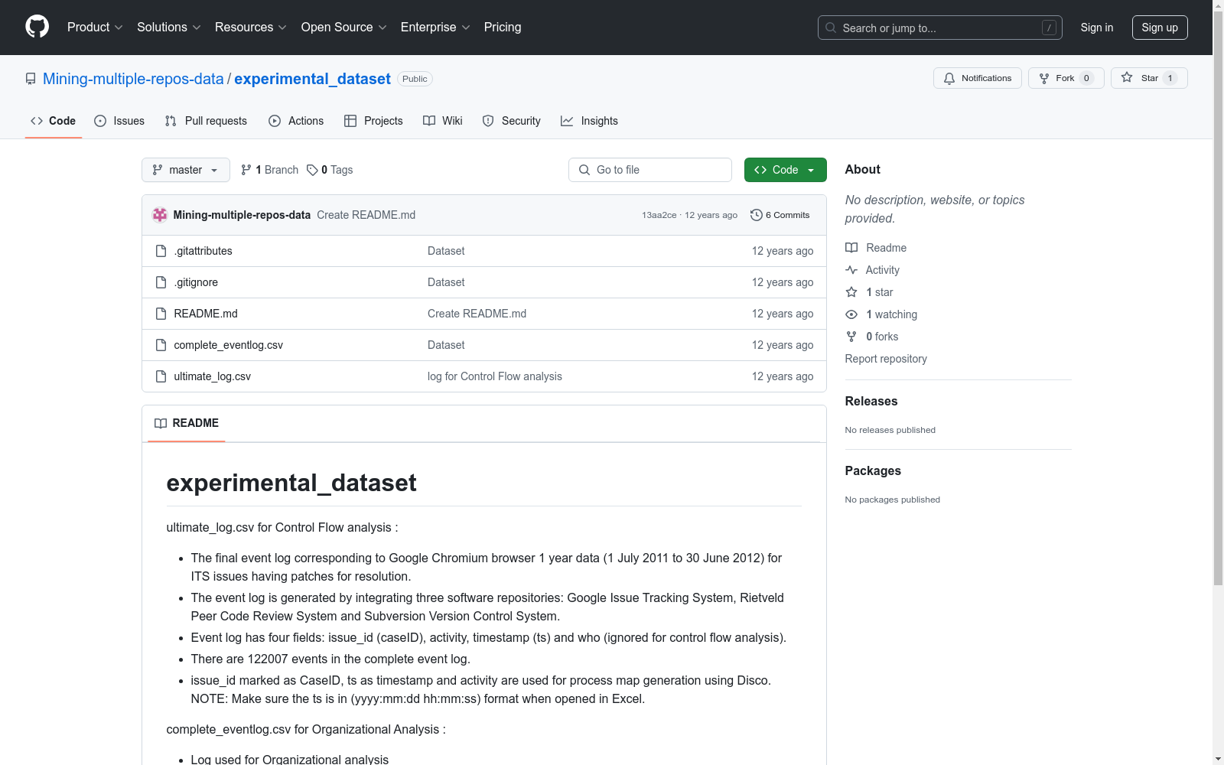Expand the Resources menu
1224x765 pixels.
click(x=251, y=27)
